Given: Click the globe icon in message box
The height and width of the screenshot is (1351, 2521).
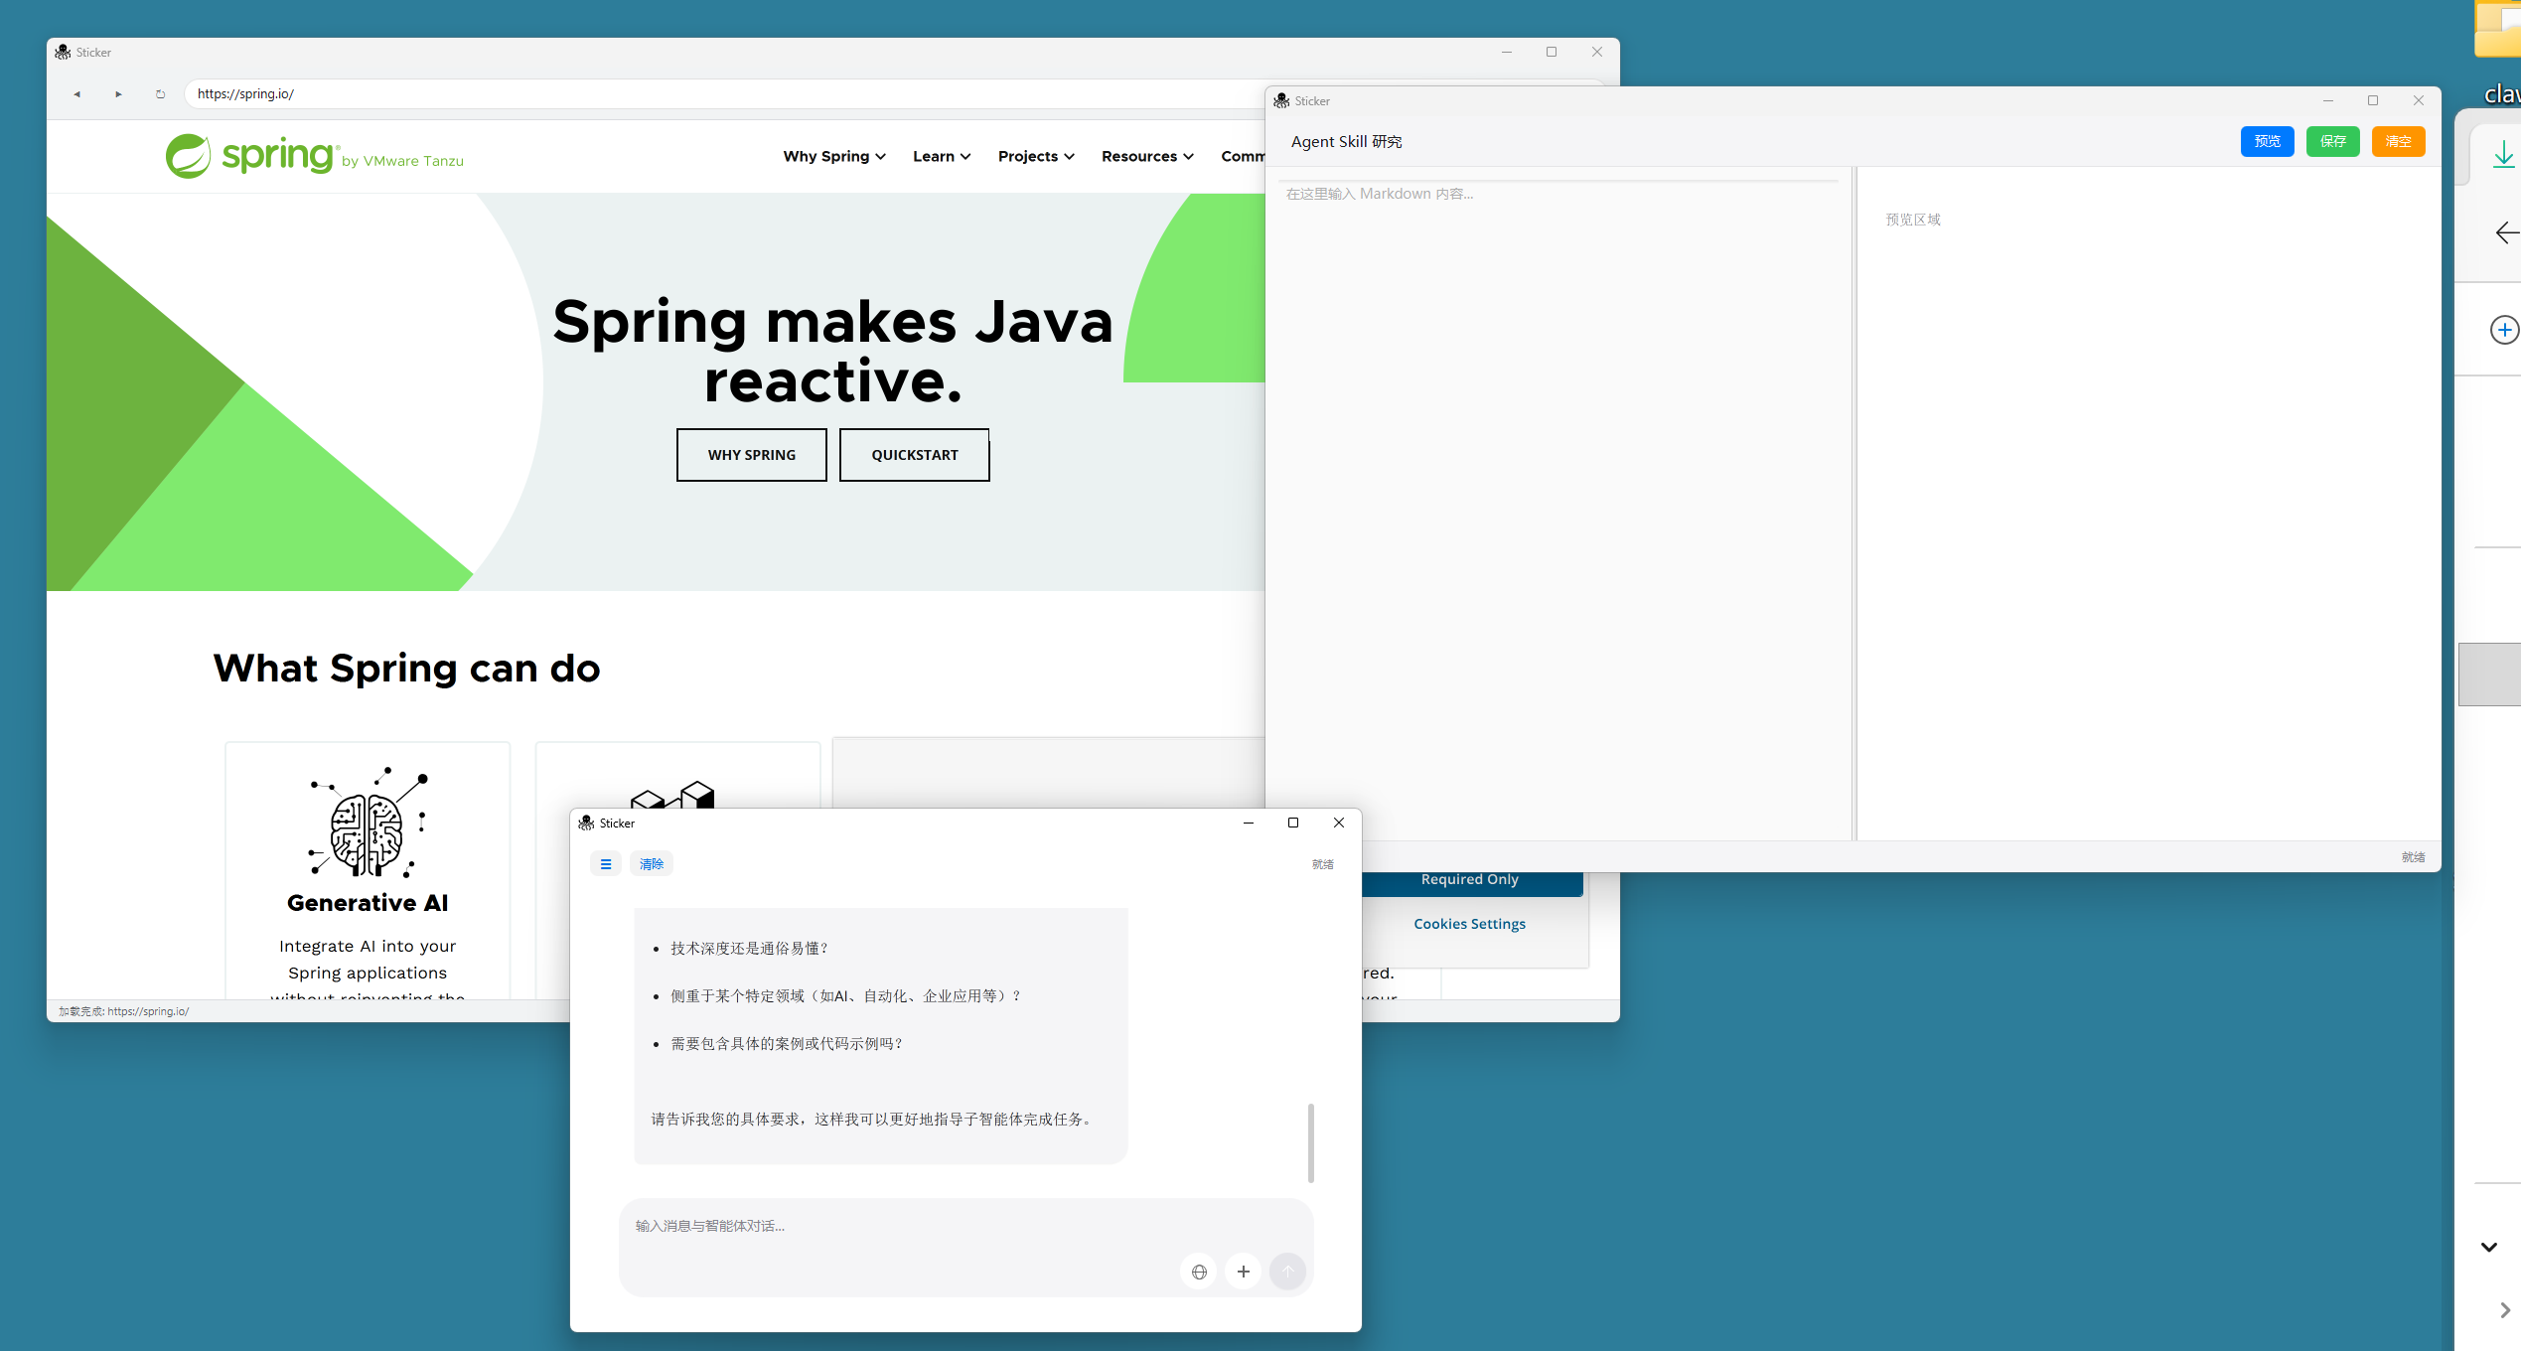Looking at the screenshot, I should pos(1199,1272).
